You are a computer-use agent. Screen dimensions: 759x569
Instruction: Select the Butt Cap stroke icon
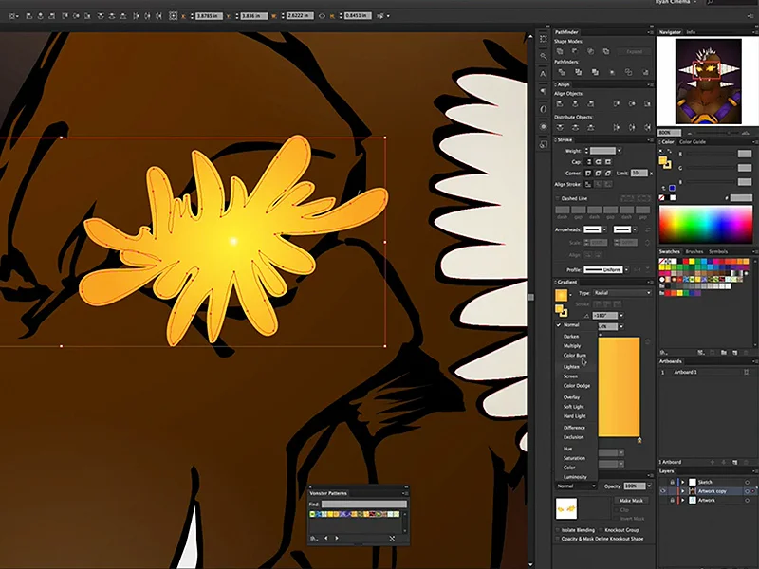click(x=589, y=162)
